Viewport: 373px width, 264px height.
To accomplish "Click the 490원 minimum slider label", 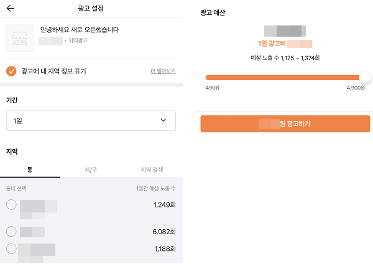I will pos(213,88).
